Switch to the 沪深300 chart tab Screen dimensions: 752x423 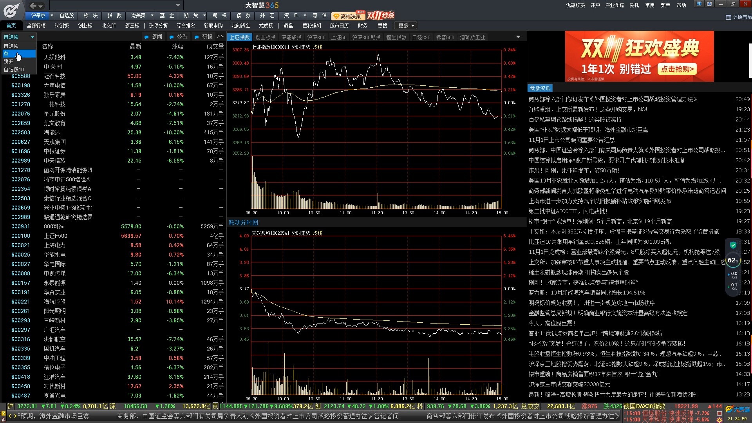click(316, 37)
